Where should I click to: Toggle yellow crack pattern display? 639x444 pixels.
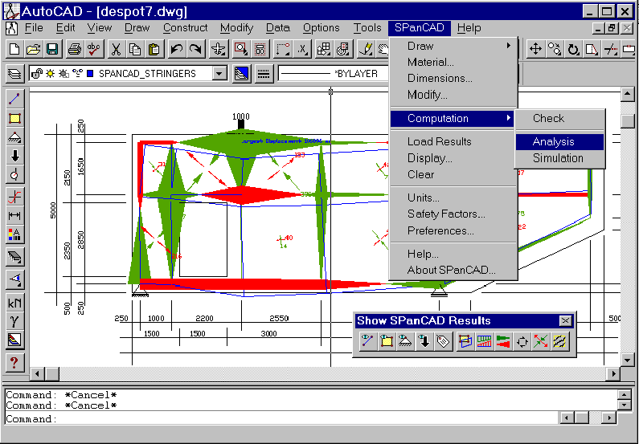pyautogui.click(x=559, y=341)
